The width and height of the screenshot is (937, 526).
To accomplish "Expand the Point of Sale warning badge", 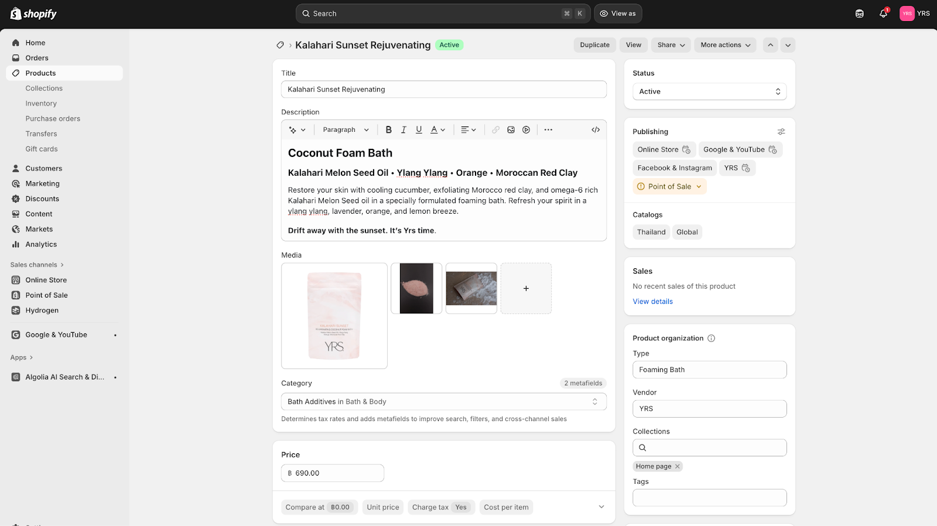I will [669, 186].
